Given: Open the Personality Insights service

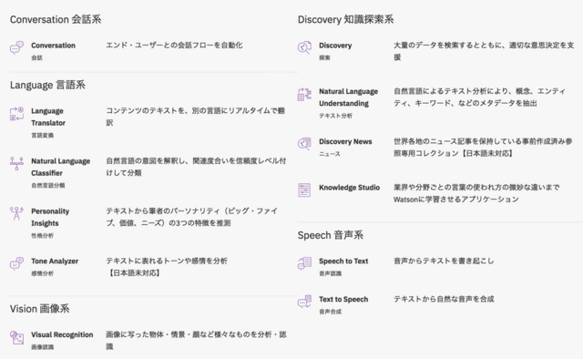Looking at the screenshot, I should tap(50, 217).
